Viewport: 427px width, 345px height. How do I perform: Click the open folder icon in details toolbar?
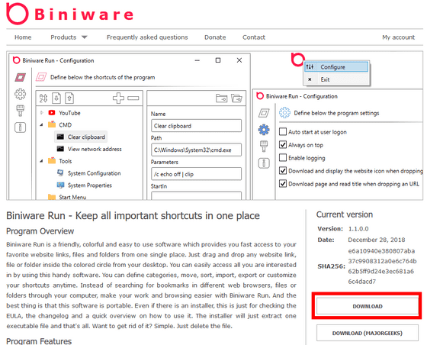point(236,98)
